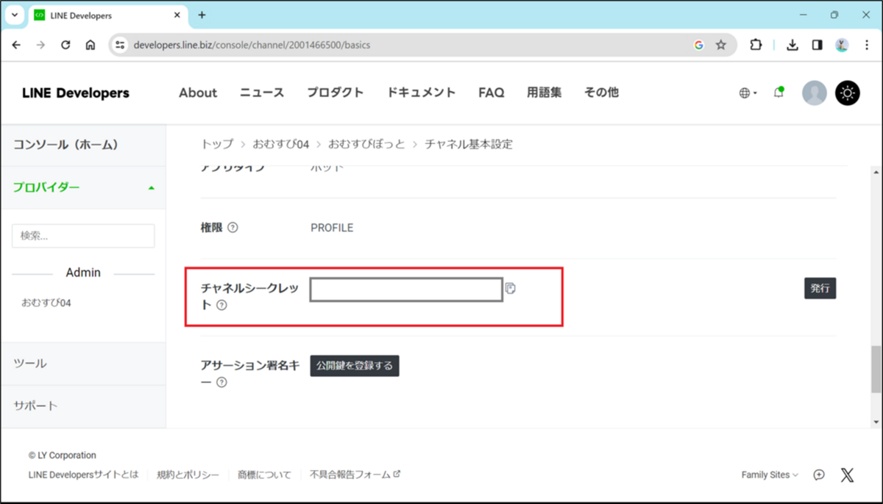
Task: Open the browser extensions puzzle icon
Action: pyautogui.click(x=756, y=45)
